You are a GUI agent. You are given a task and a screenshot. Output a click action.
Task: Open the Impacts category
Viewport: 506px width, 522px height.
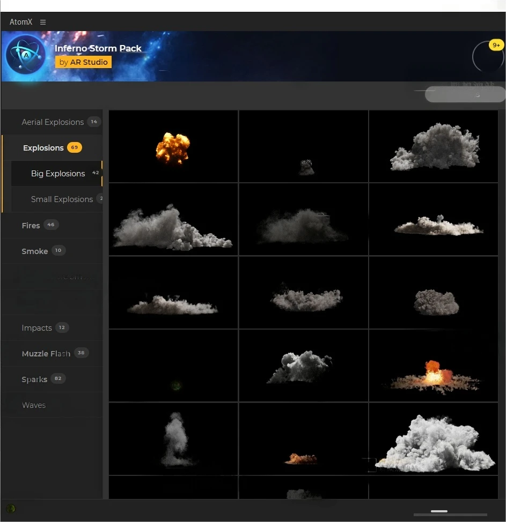(36, 328)
